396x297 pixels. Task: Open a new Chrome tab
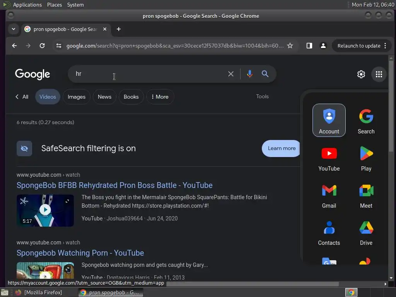pos(118,29)
